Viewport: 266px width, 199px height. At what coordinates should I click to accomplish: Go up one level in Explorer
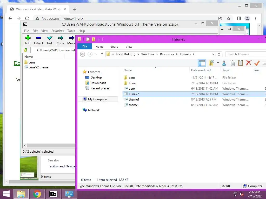pyautogui.click(x=102, y=54)
